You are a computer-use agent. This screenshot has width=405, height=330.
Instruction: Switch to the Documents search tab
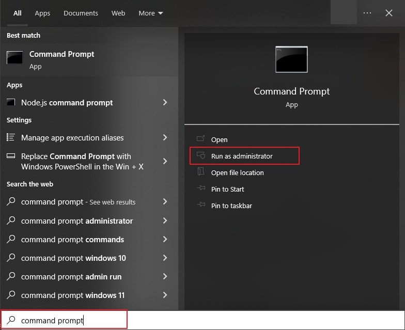click(81, 13)
